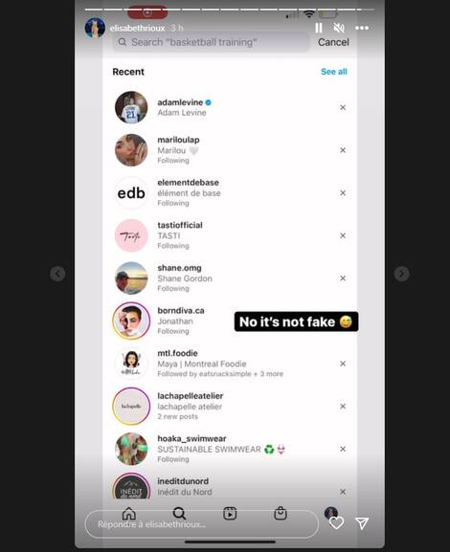This screenshot has width=450, height=552.
Task: Go to the next story arrow
Action: pyautogui.click(x=402, y=274)
